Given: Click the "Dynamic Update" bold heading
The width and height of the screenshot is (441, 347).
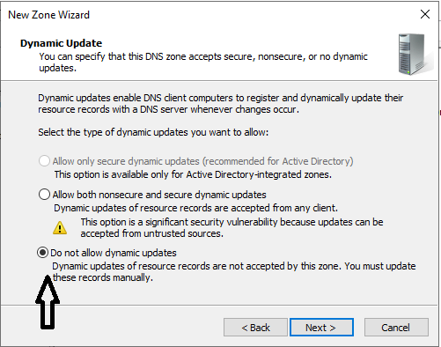Looking at the screenshot, I should [61, 43].
